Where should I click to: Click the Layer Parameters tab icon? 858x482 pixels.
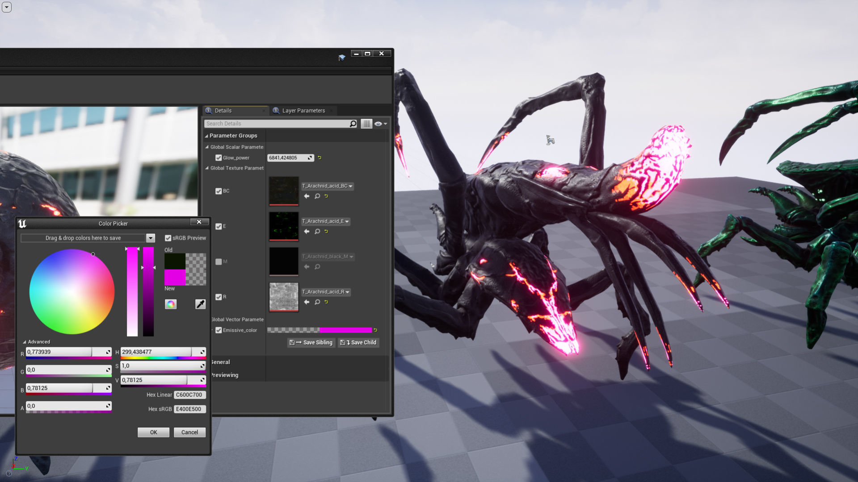[276, 111]
